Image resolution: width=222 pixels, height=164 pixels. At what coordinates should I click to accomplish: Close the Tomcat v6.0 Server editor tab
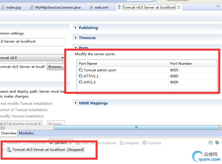pos(179,7)
